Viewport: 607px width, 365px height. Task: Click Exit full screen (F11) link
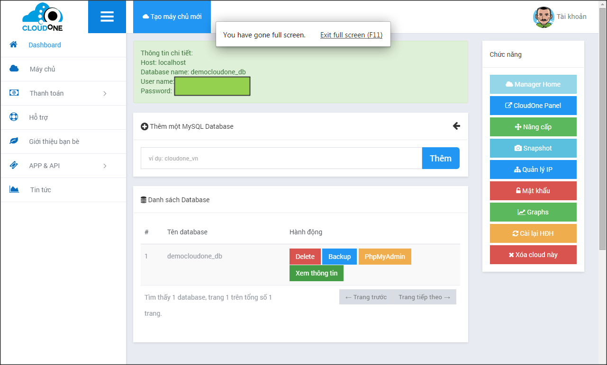pyautogui.click(x=351, y=35)
